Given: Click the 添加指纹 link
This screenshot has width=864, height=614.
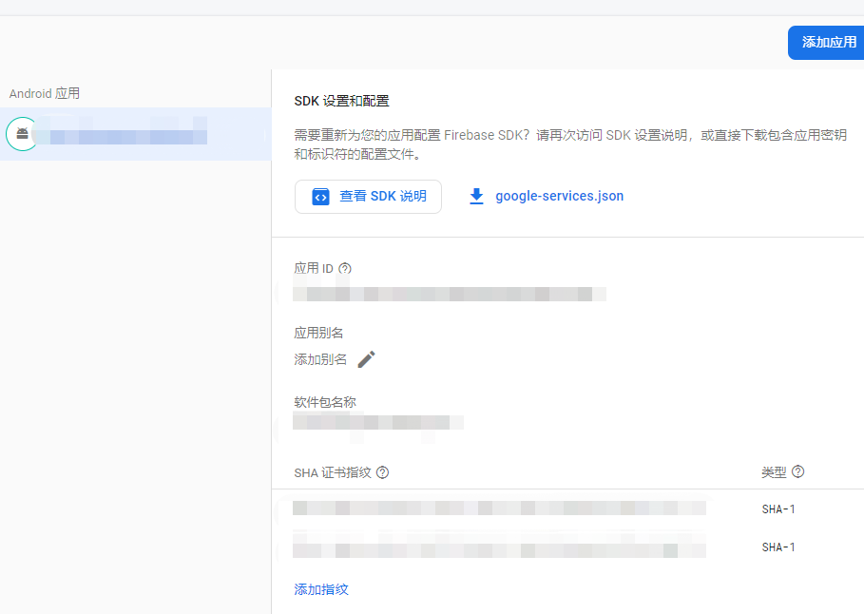Looking at the screenshot, I should tap(319, 589).
